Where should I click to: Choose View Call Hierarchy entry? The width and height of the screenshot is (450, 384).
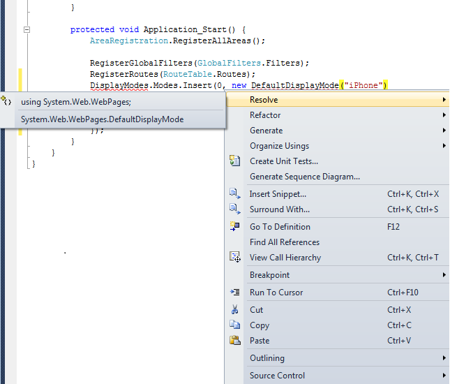click(338, 258)
